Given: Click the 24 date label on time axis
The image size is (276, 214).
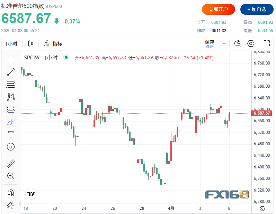Looking at the screenshot, I should pos(84,208).
